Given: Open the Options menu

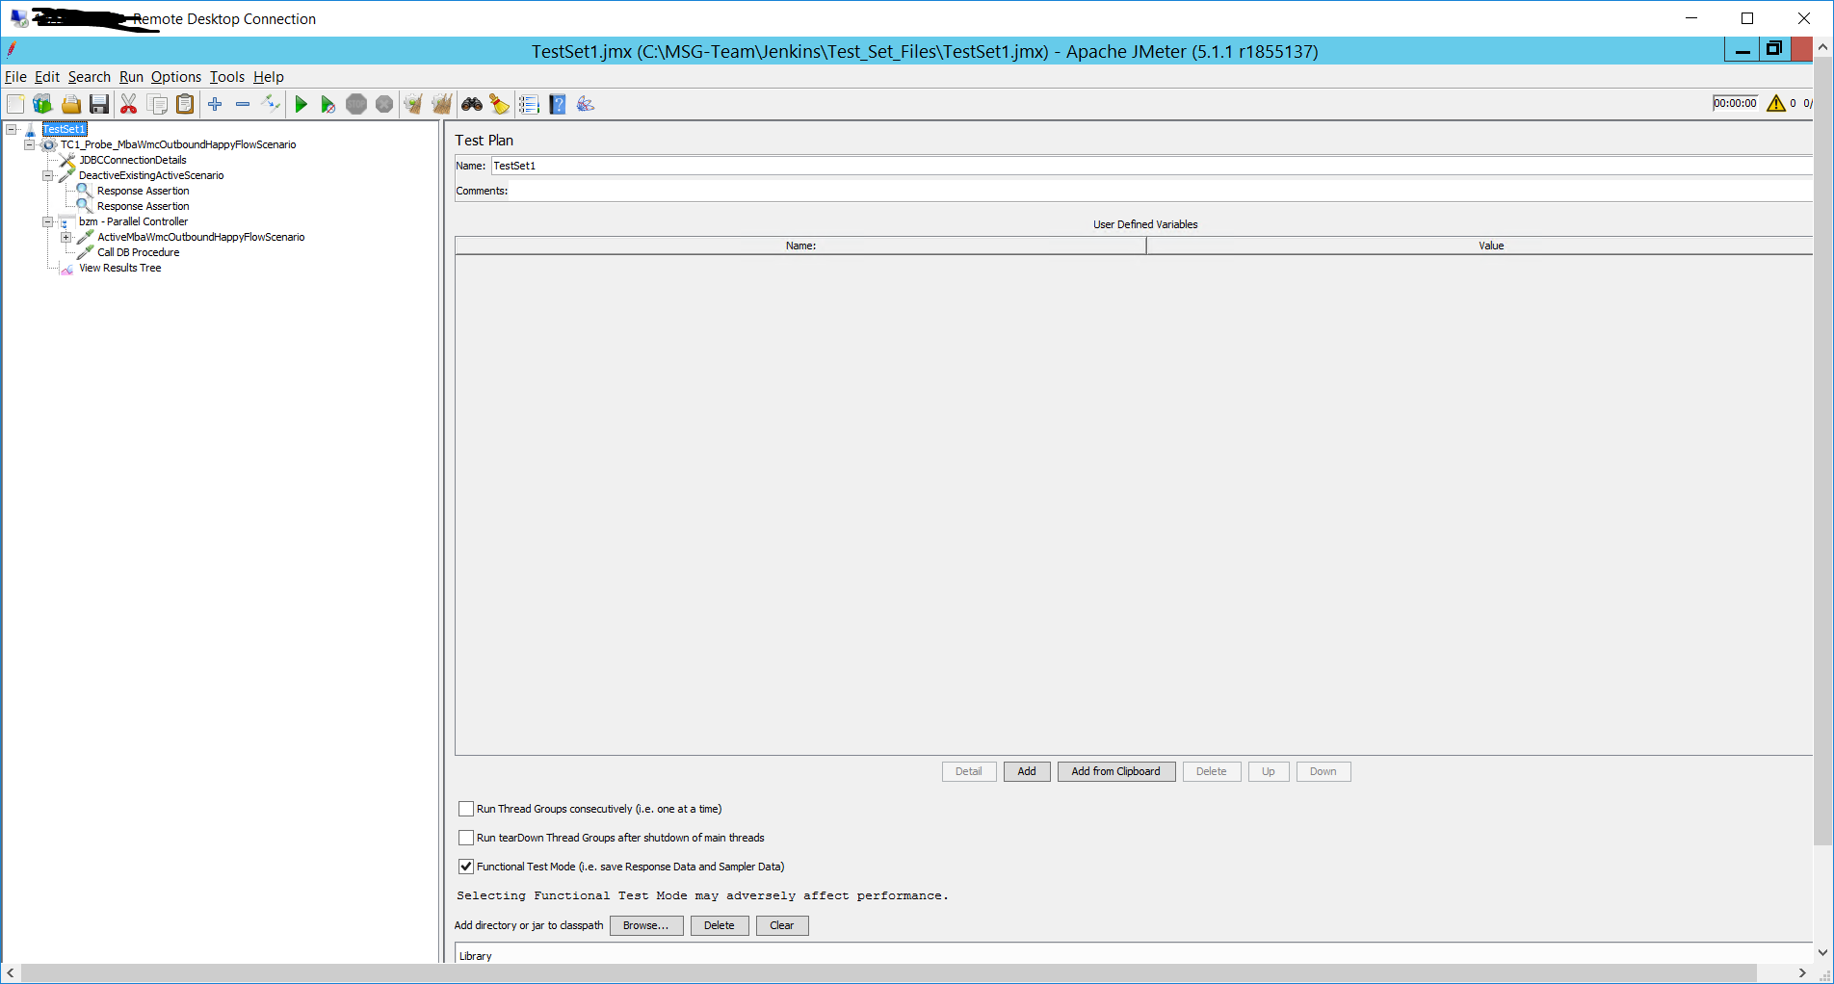Looking at the screenshot, I should [x=176, y=77].
